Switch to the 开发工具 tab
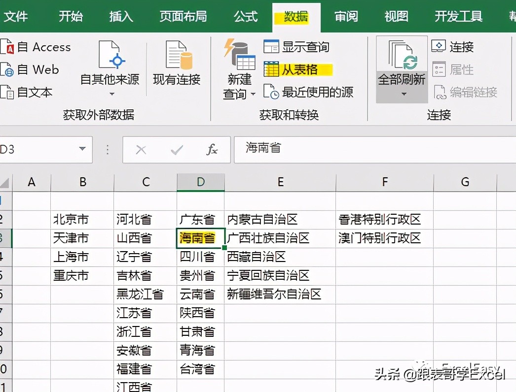 click(x=458, y=16)
